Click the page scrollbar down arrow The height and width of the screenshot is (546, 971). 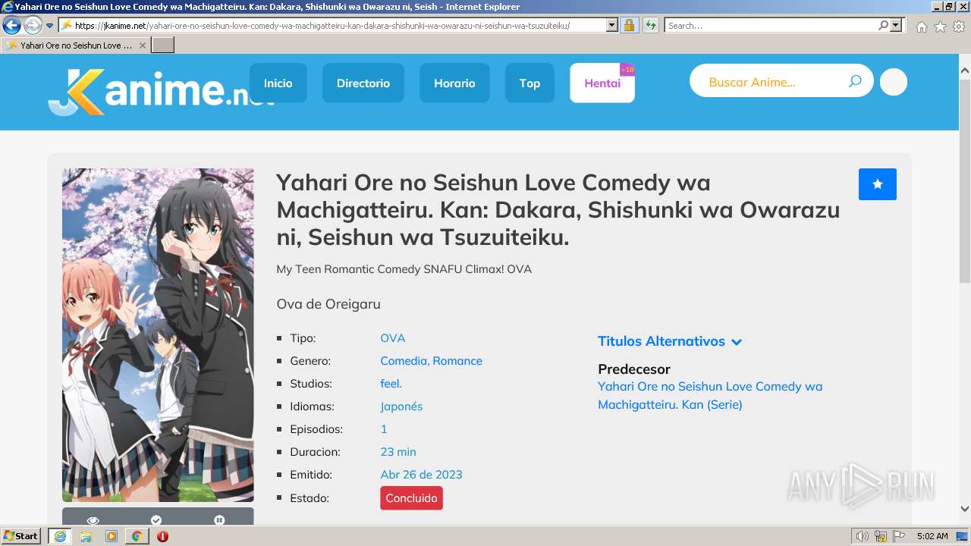(x=964, y=509)
